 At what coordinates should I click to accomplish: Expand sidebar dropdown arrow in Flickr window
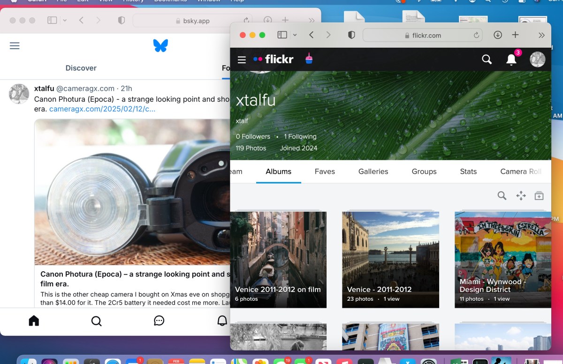point(295,35)
